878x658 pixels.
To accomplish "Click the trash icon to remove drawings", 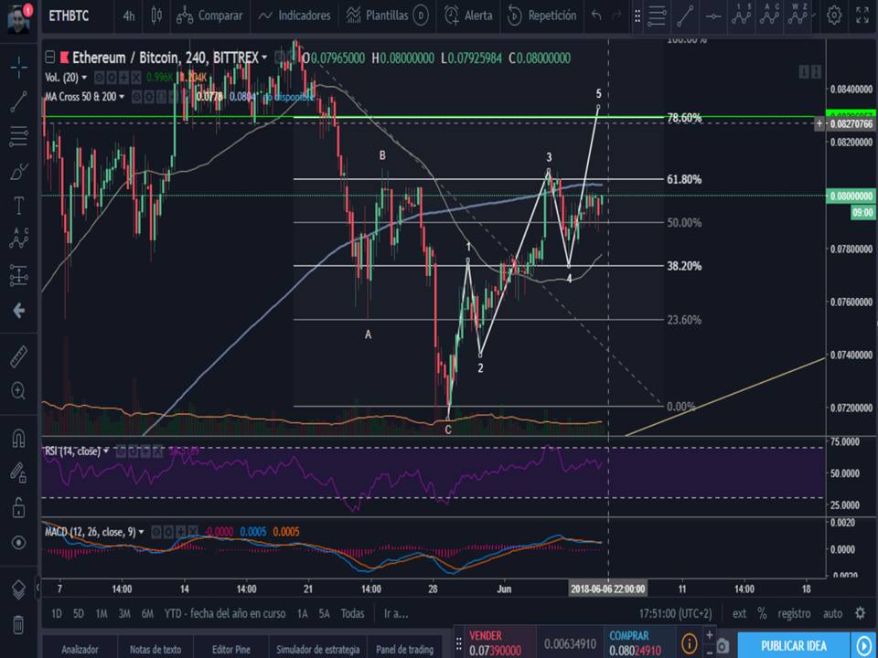I will pyautogui.click(x=18, y=624).
